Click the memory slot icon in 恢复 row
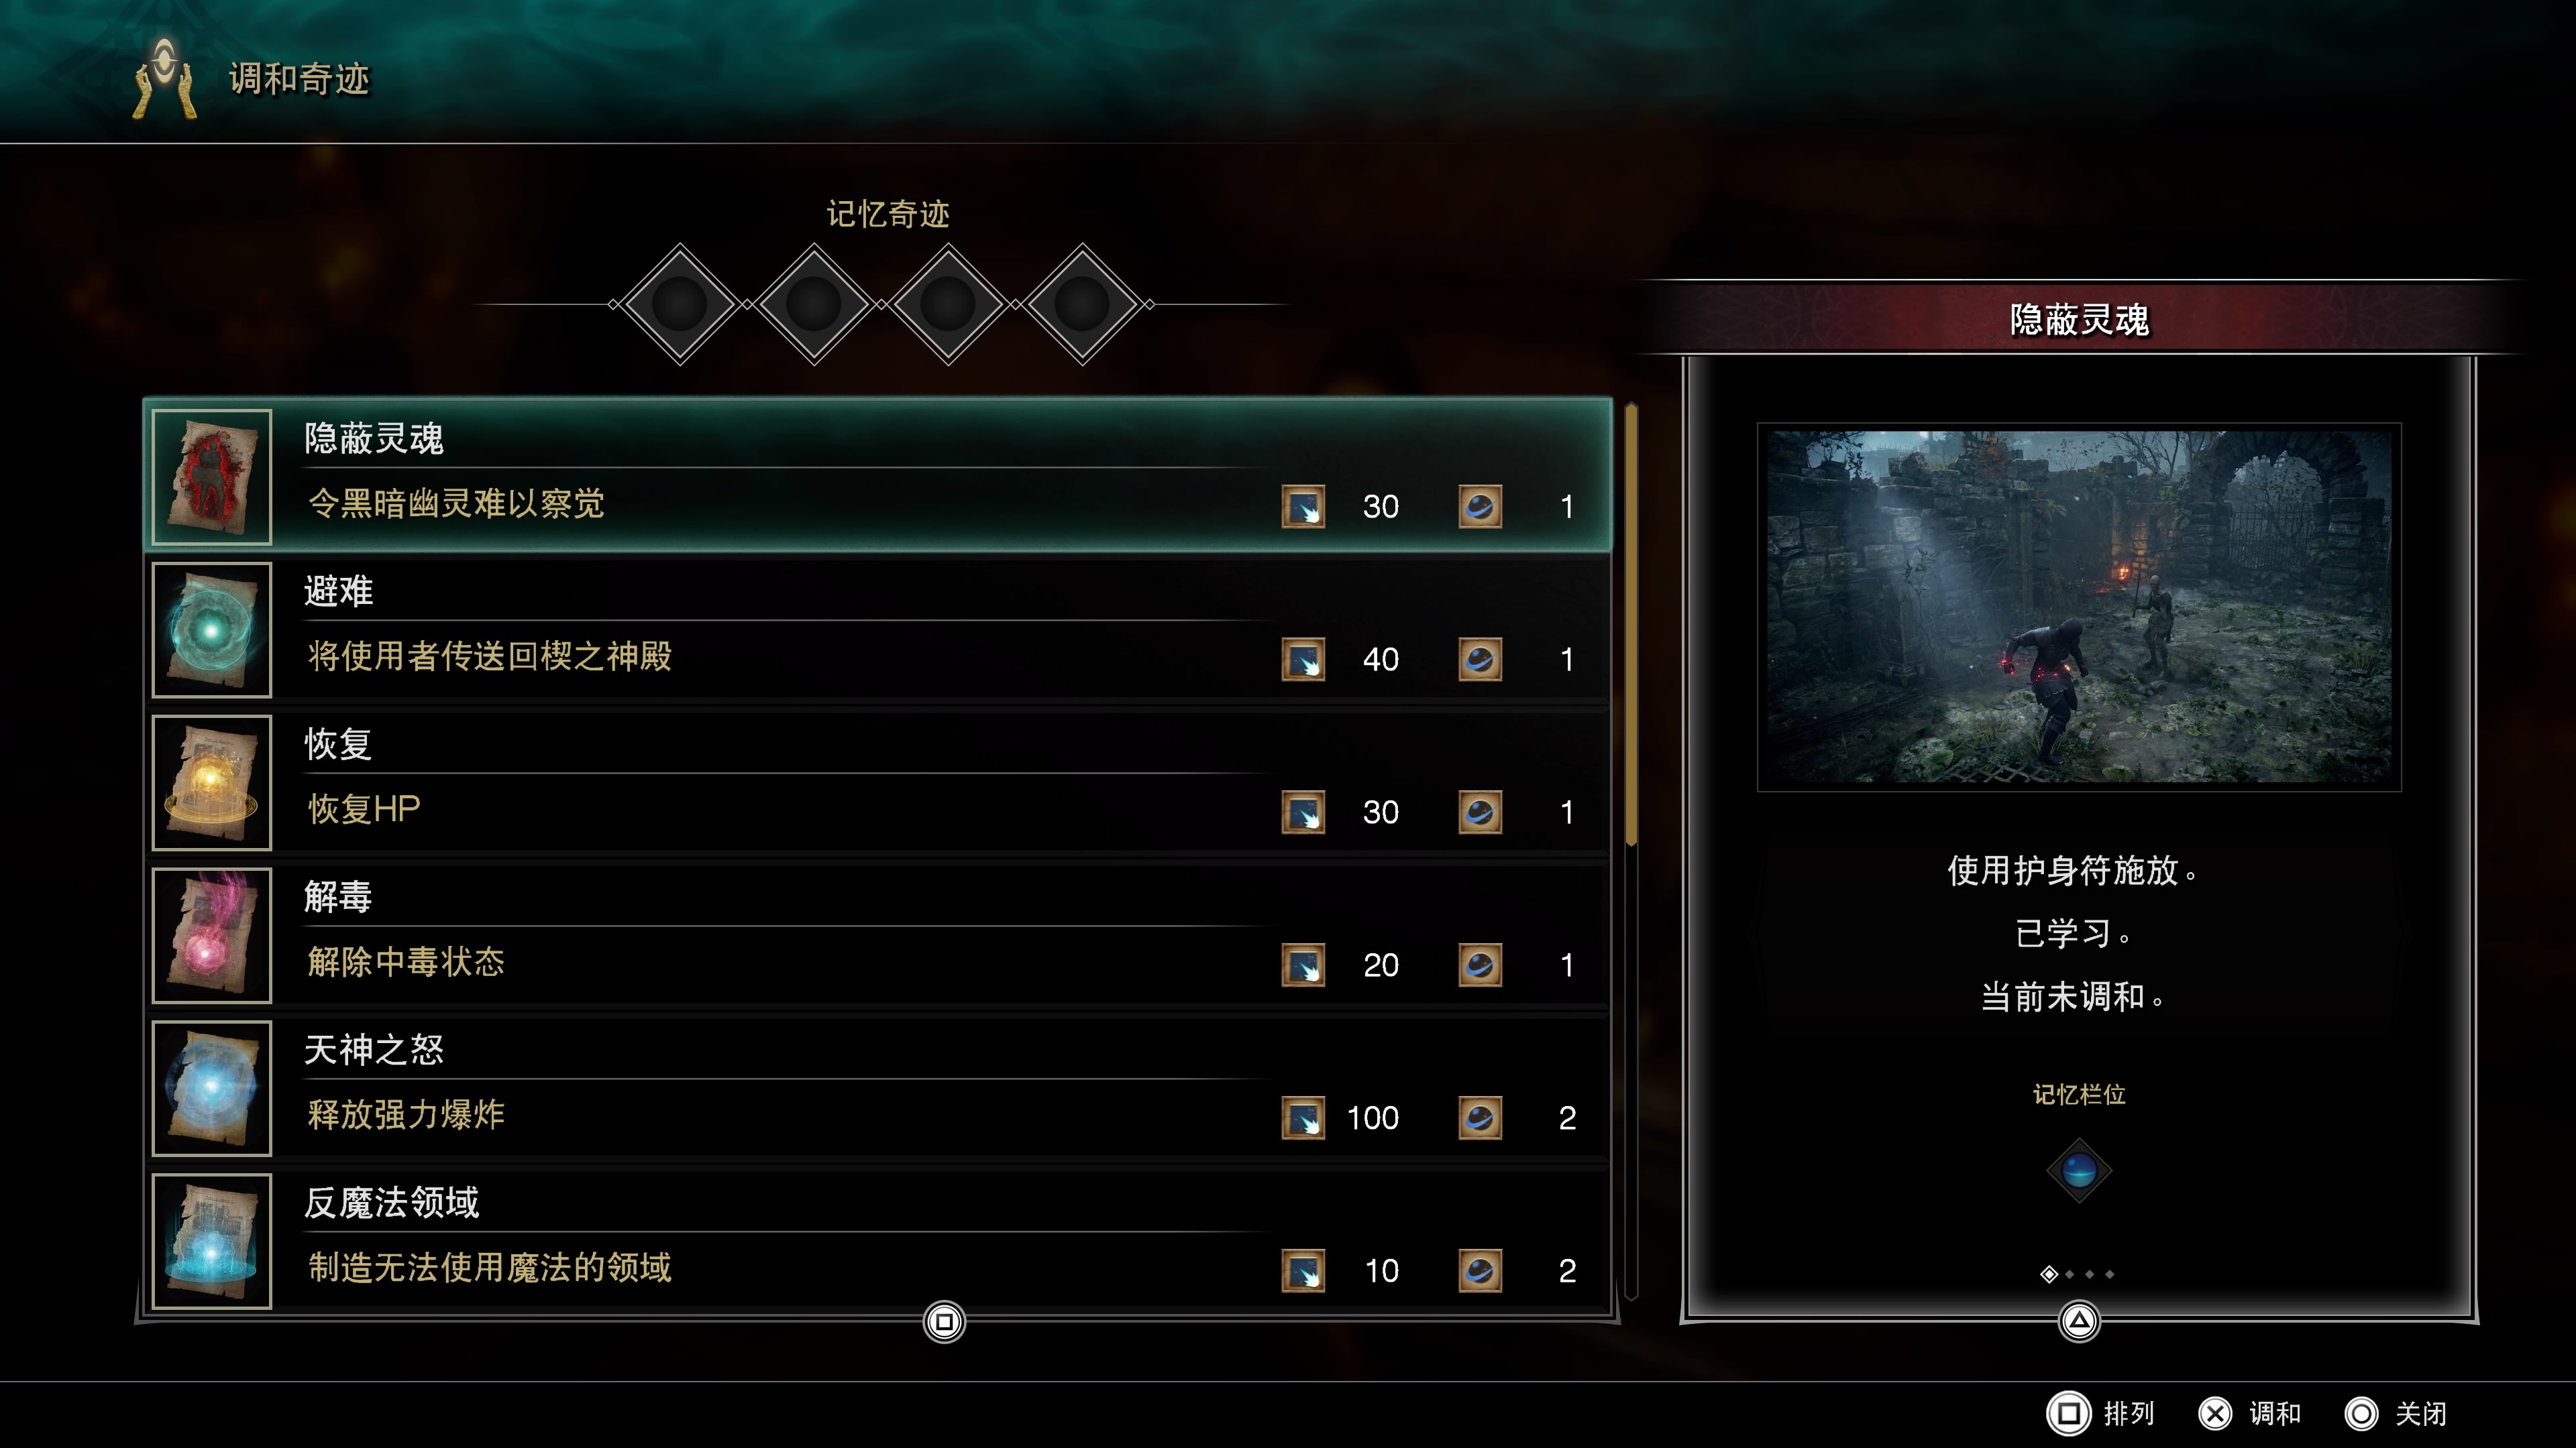 point(1480,811)
